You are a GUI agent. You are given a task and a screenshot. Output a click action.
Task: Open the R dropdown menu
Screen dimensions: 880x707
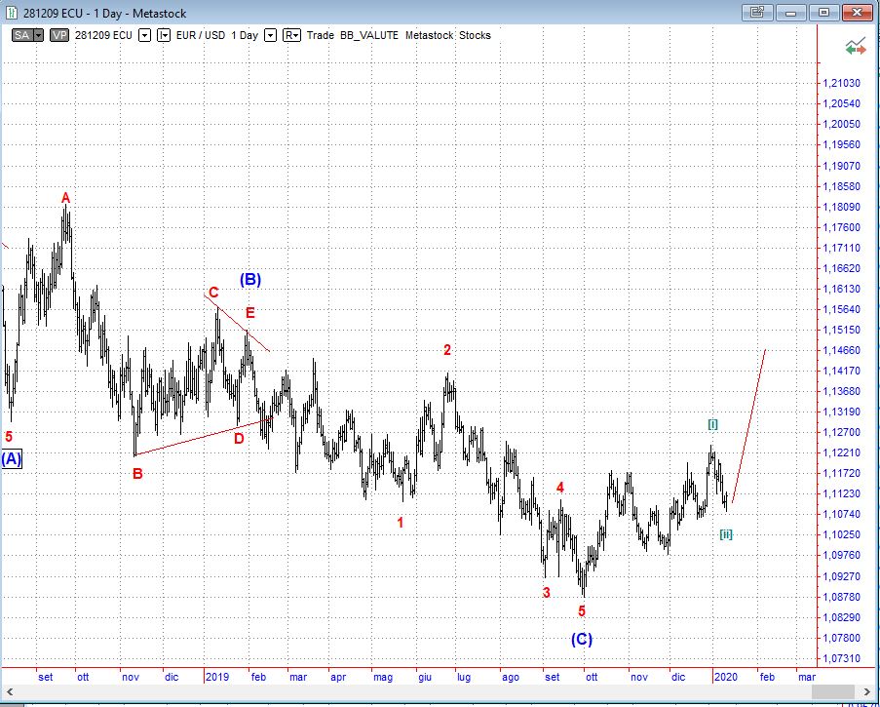point(291,35)
